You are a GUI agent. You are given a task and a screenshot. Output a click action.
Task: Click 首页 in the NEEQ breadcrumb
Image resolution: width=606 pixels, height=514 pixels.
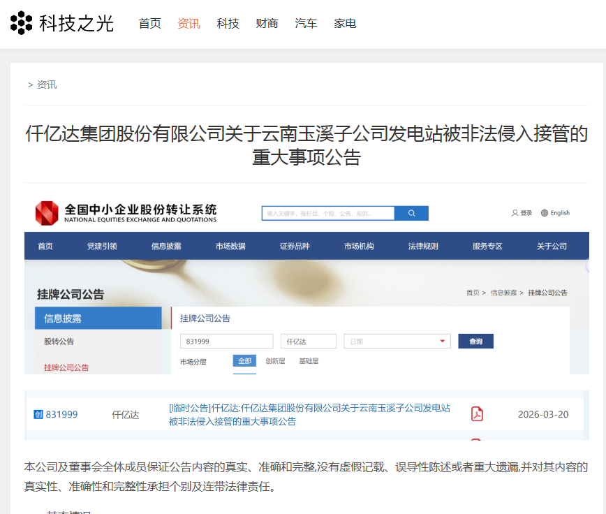click(473, 293)
